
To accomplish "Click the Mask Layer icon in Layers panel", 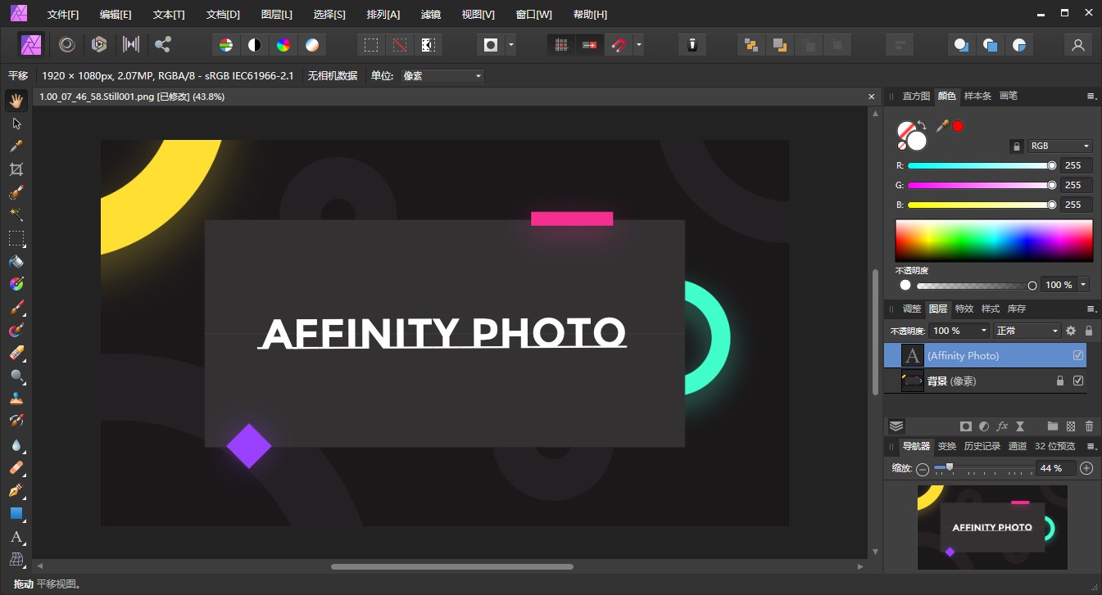I will click(966, 426).
